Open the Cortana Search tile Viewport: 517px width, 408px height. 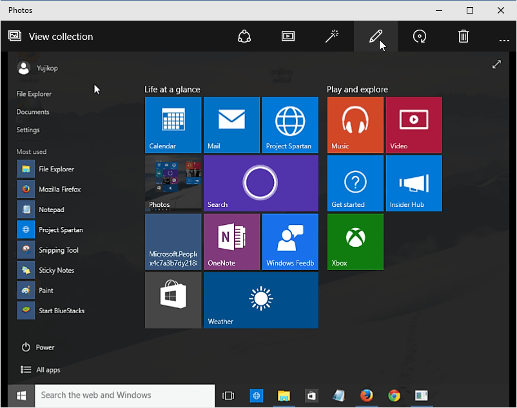(x=261, y=183)
